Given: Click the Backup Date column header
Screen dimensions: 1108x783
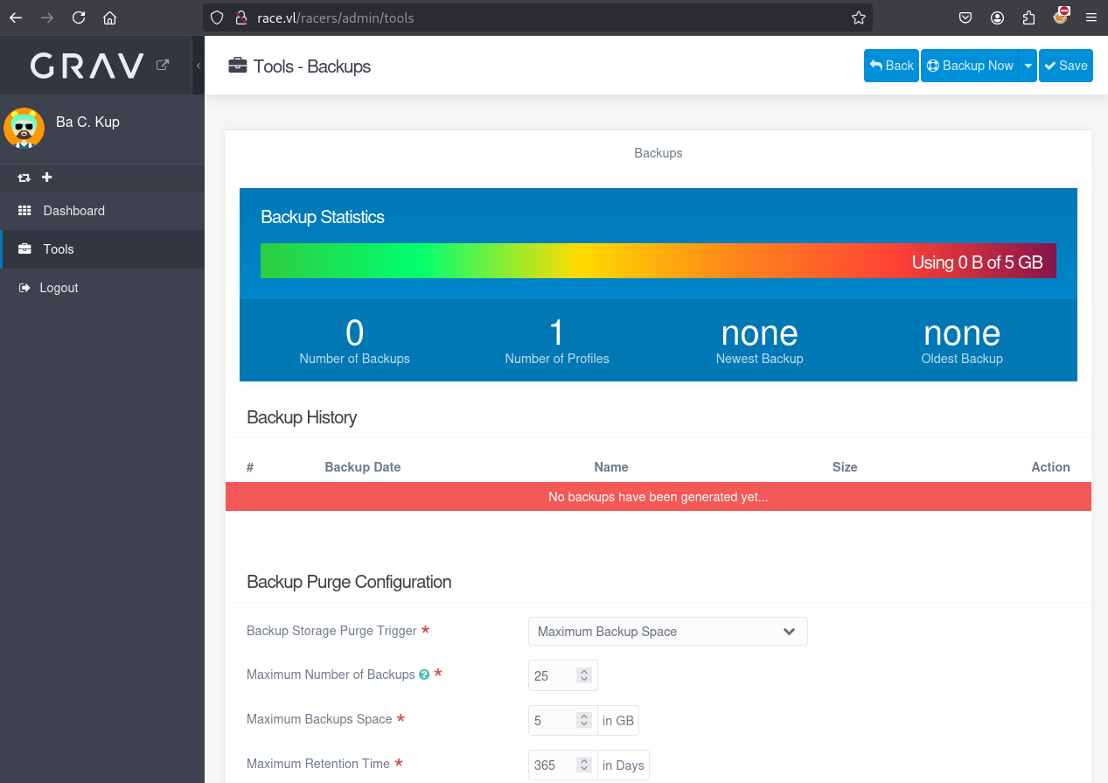Looking at the screenshot, I should (363, 467).
